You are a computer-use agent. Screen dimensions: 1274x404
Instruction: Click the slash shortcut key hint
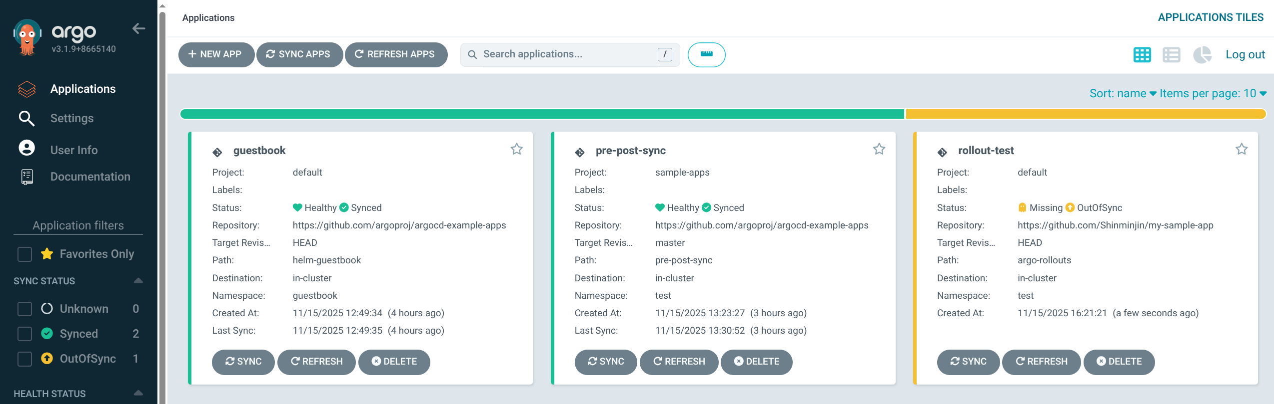pyautogui.click(x=665, y=54)
